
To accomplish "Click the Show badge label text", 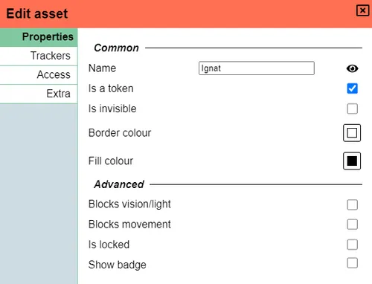I will [118, 265].
